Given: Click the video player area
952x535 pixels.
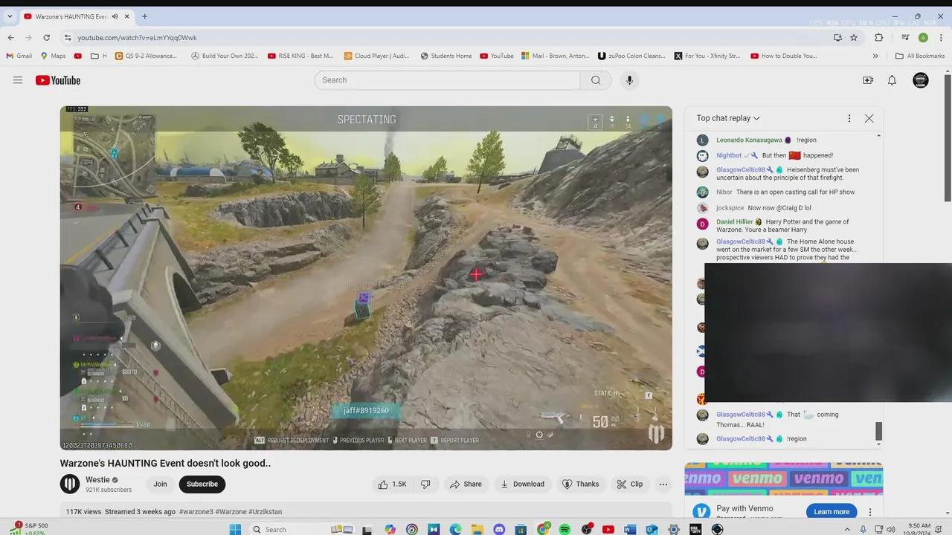Looking at the screenshot, I should (366, 278).
